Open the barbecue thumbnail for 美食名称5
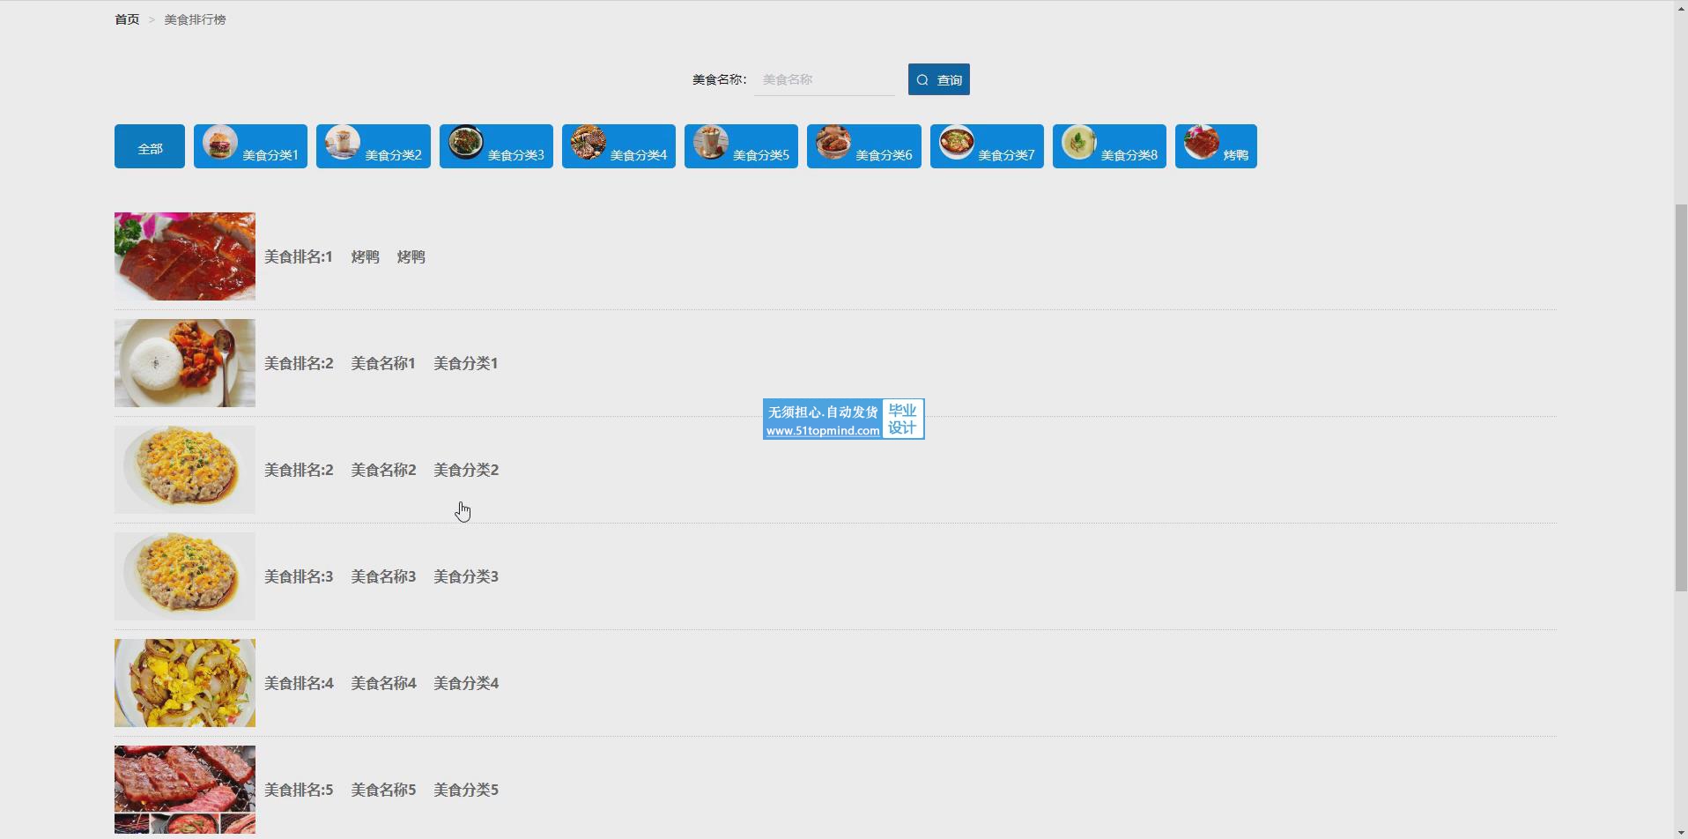The width and height of the screenshot is (1688, 839). pyautogui.click(x=185, y=790)
